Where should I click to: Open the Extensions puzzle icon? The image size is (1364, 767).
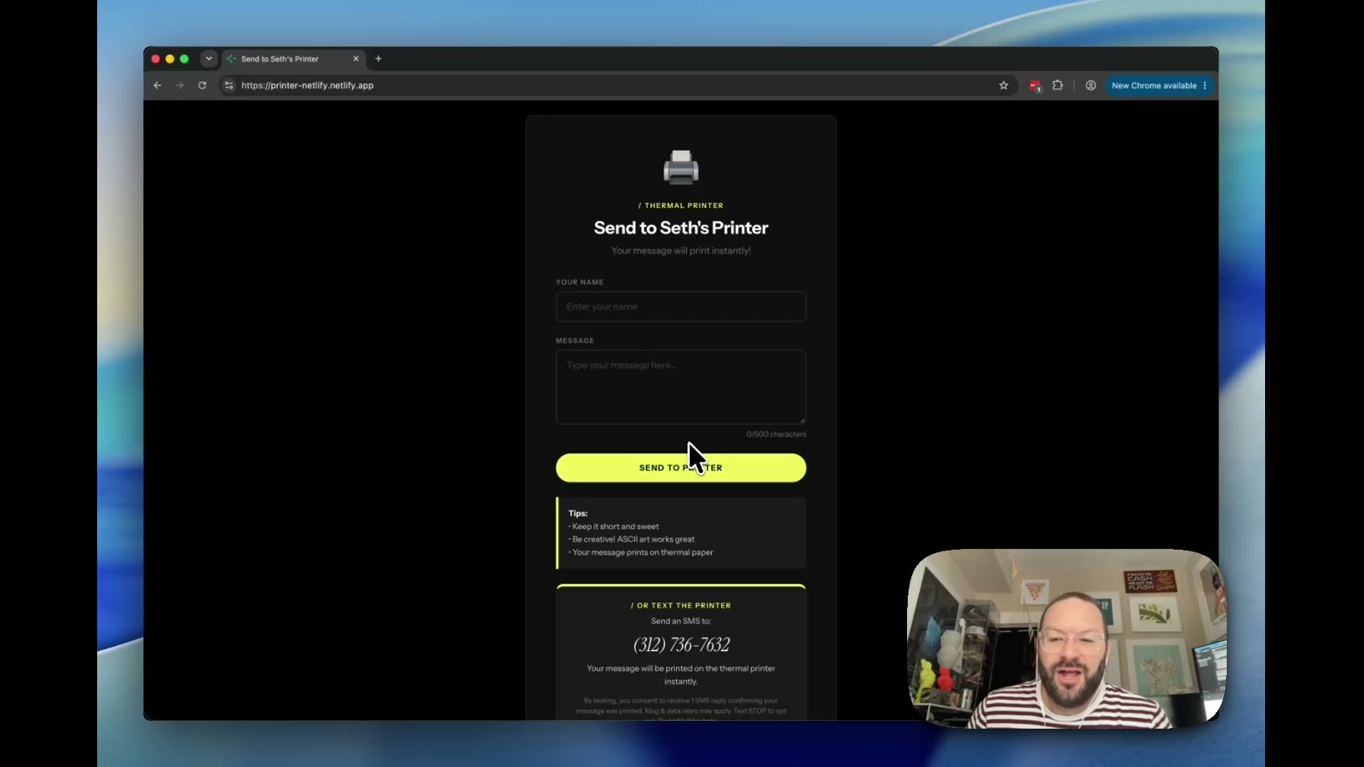point(1058,85)
